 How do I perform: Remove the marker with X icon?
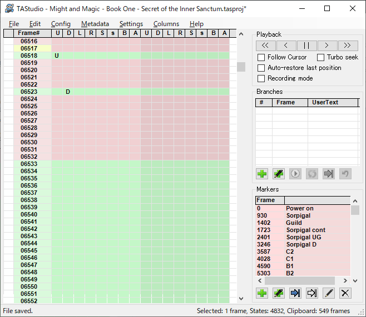(345, 293)
